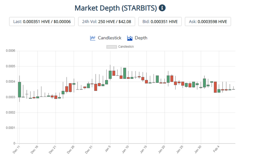Click the 24h Vol 250 HIVE box
Screen dimensions: 257x159
pos(106,22)
